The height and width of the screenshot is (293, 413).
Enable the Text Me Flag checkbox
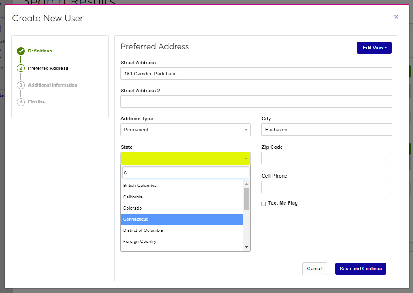point(264,203)
